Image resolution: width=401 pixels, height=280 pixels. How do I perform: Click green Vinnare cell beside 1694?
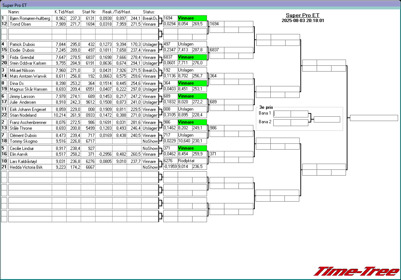[x=192, y=18]
